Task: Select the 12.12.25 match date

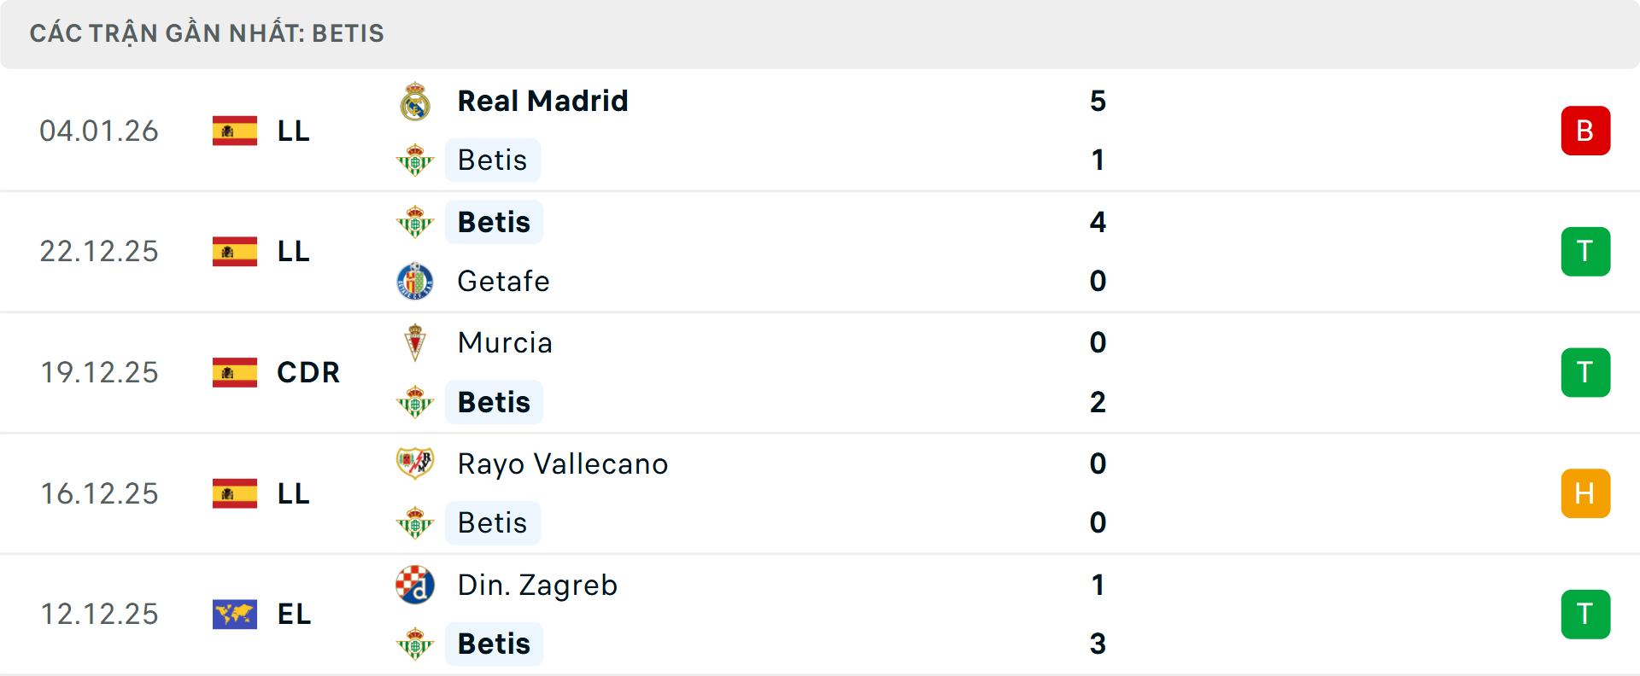Action: click(x=99, y=614)
